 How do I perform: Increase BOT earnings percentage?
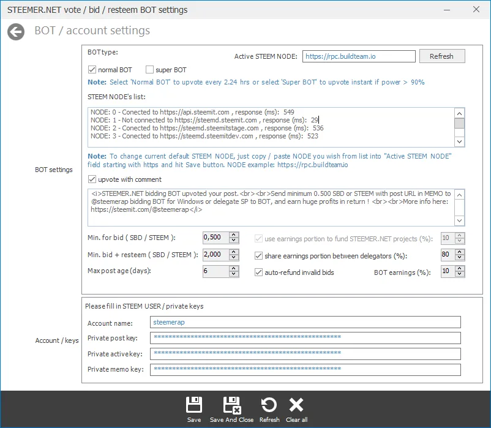pos(459,268)
